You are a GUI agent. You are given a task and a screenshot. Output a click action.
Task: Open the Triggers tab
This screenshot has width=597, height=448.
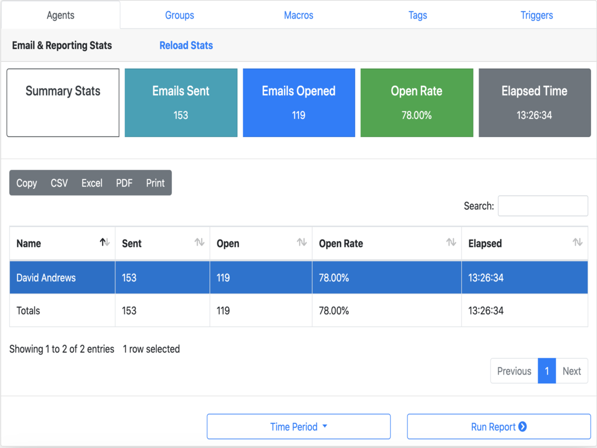[x=536, y=15]
